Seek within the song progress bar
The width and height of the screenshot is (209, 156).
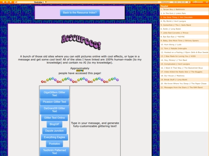101,2
